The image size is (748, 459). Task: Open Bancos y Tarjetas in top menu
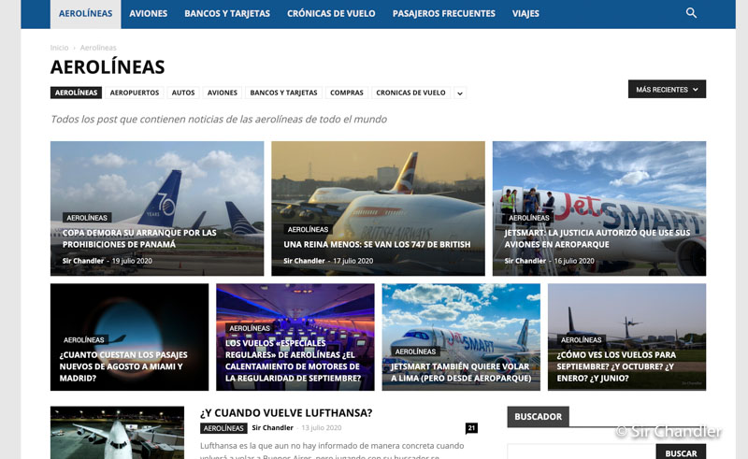coord(227,14)
